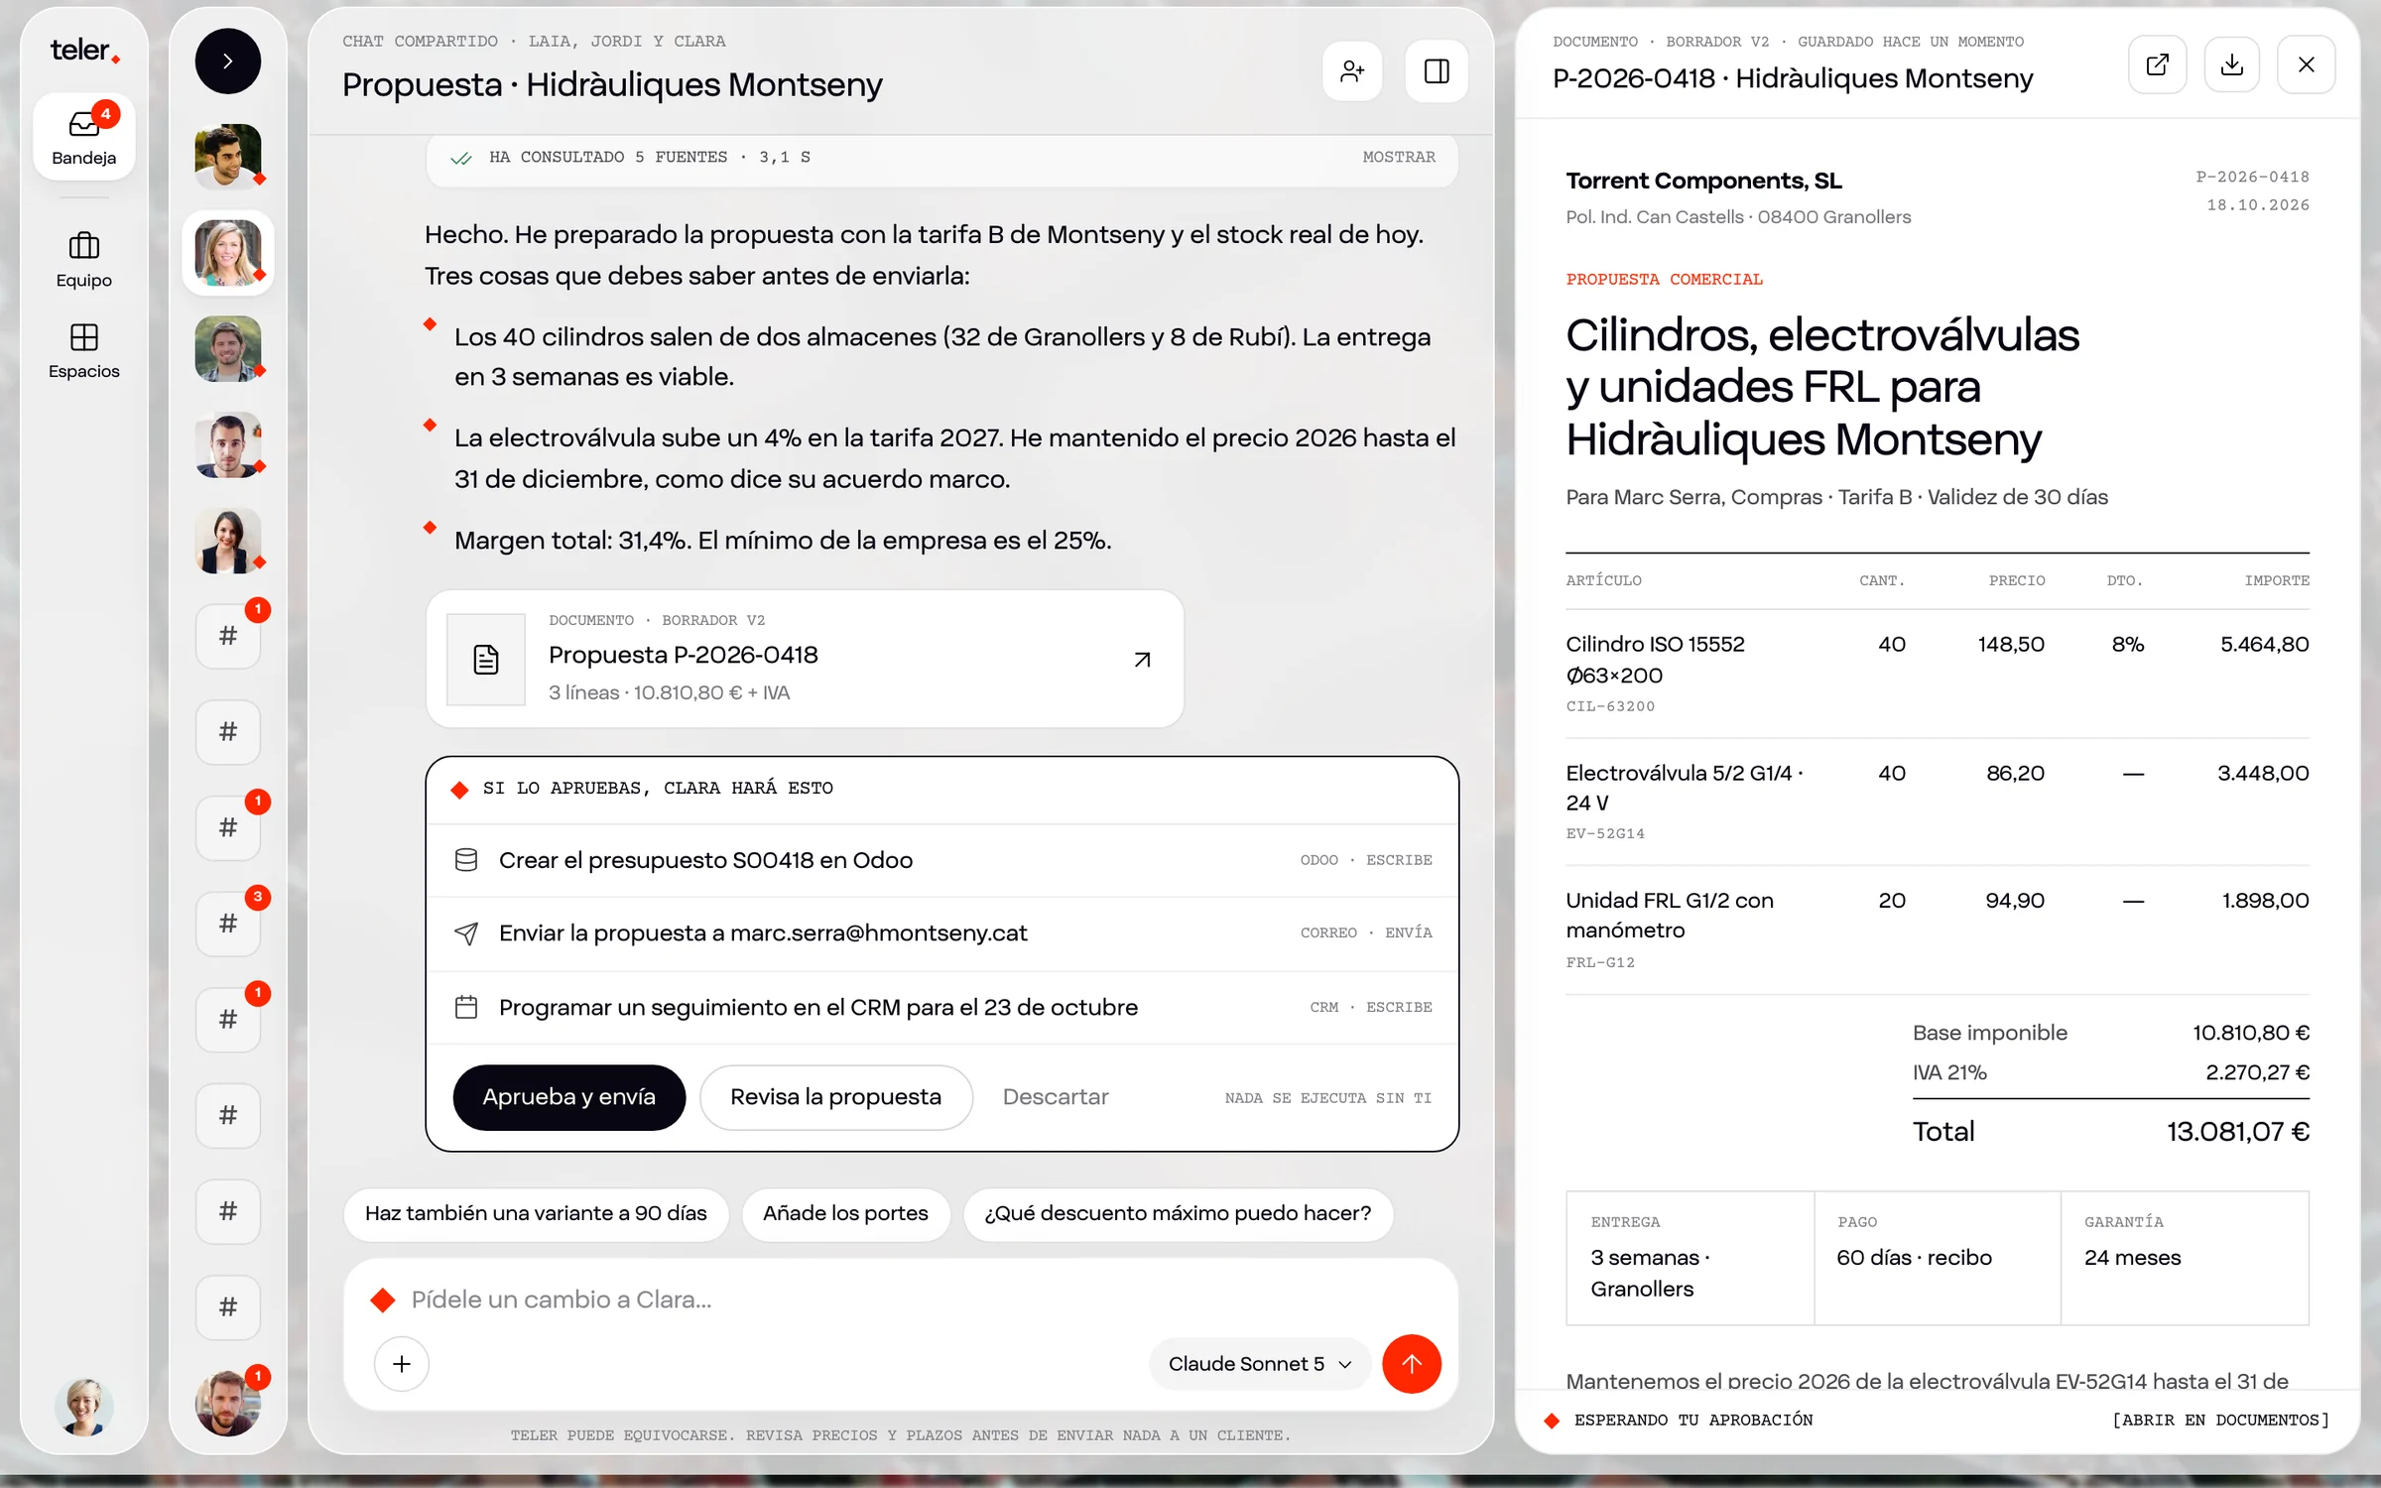Select the Enviar la propuesta a marc.serra row

pos(942,933)
